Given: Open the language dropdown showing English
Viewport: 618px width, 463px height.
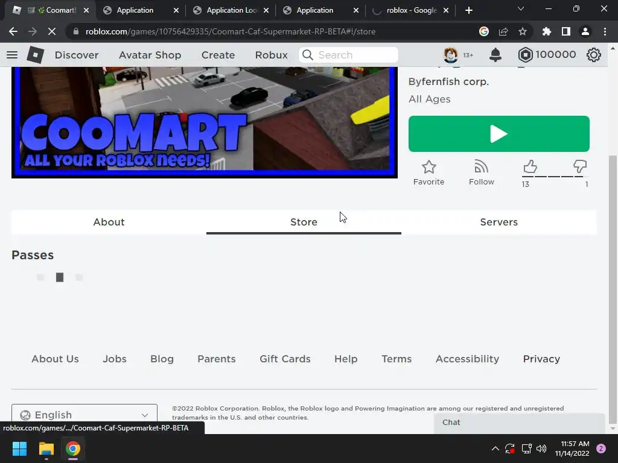Looking at the screenshot, I should point(84,415).
